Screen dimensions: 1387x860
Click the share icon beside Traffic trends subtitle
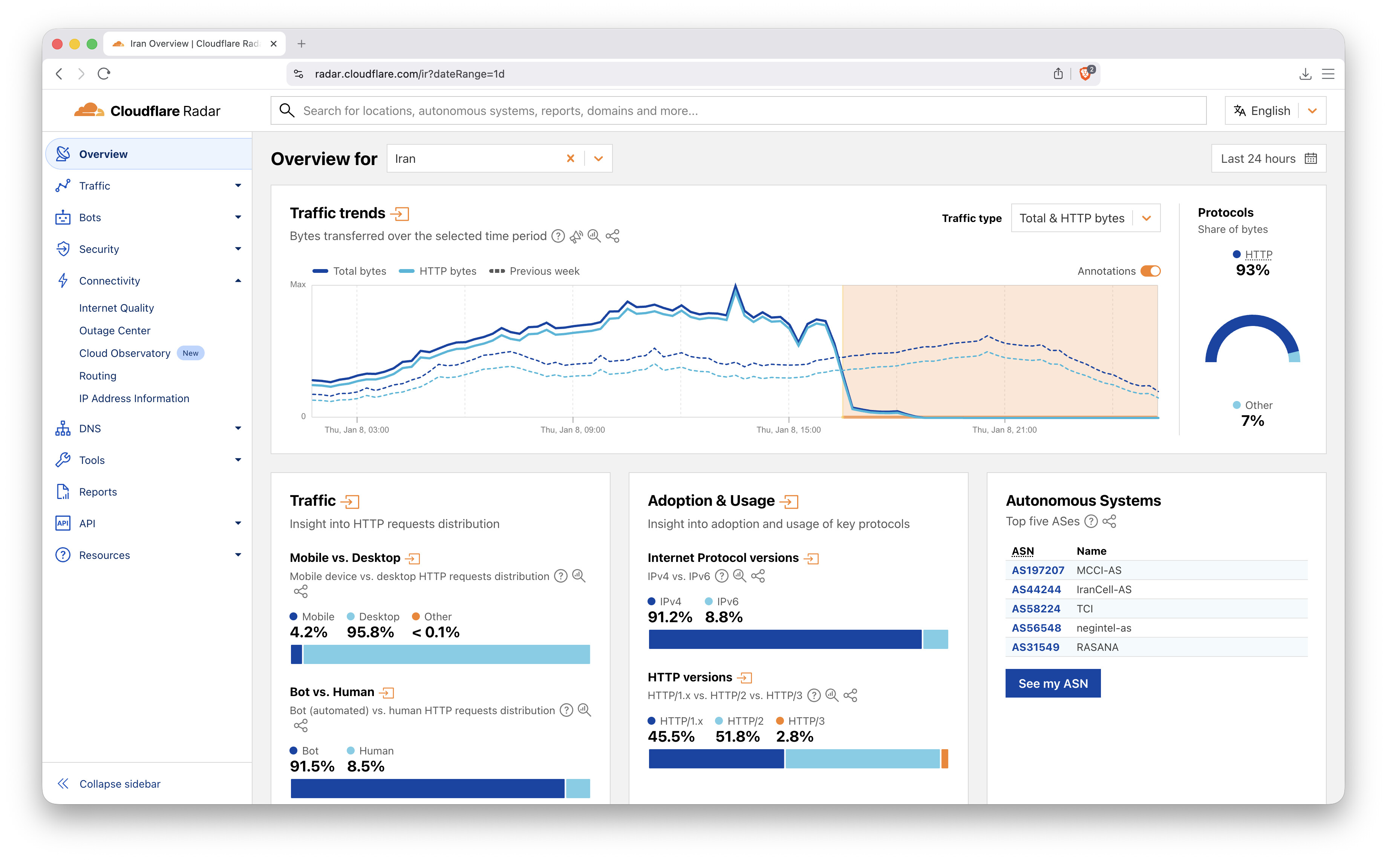tap(612, 236)
